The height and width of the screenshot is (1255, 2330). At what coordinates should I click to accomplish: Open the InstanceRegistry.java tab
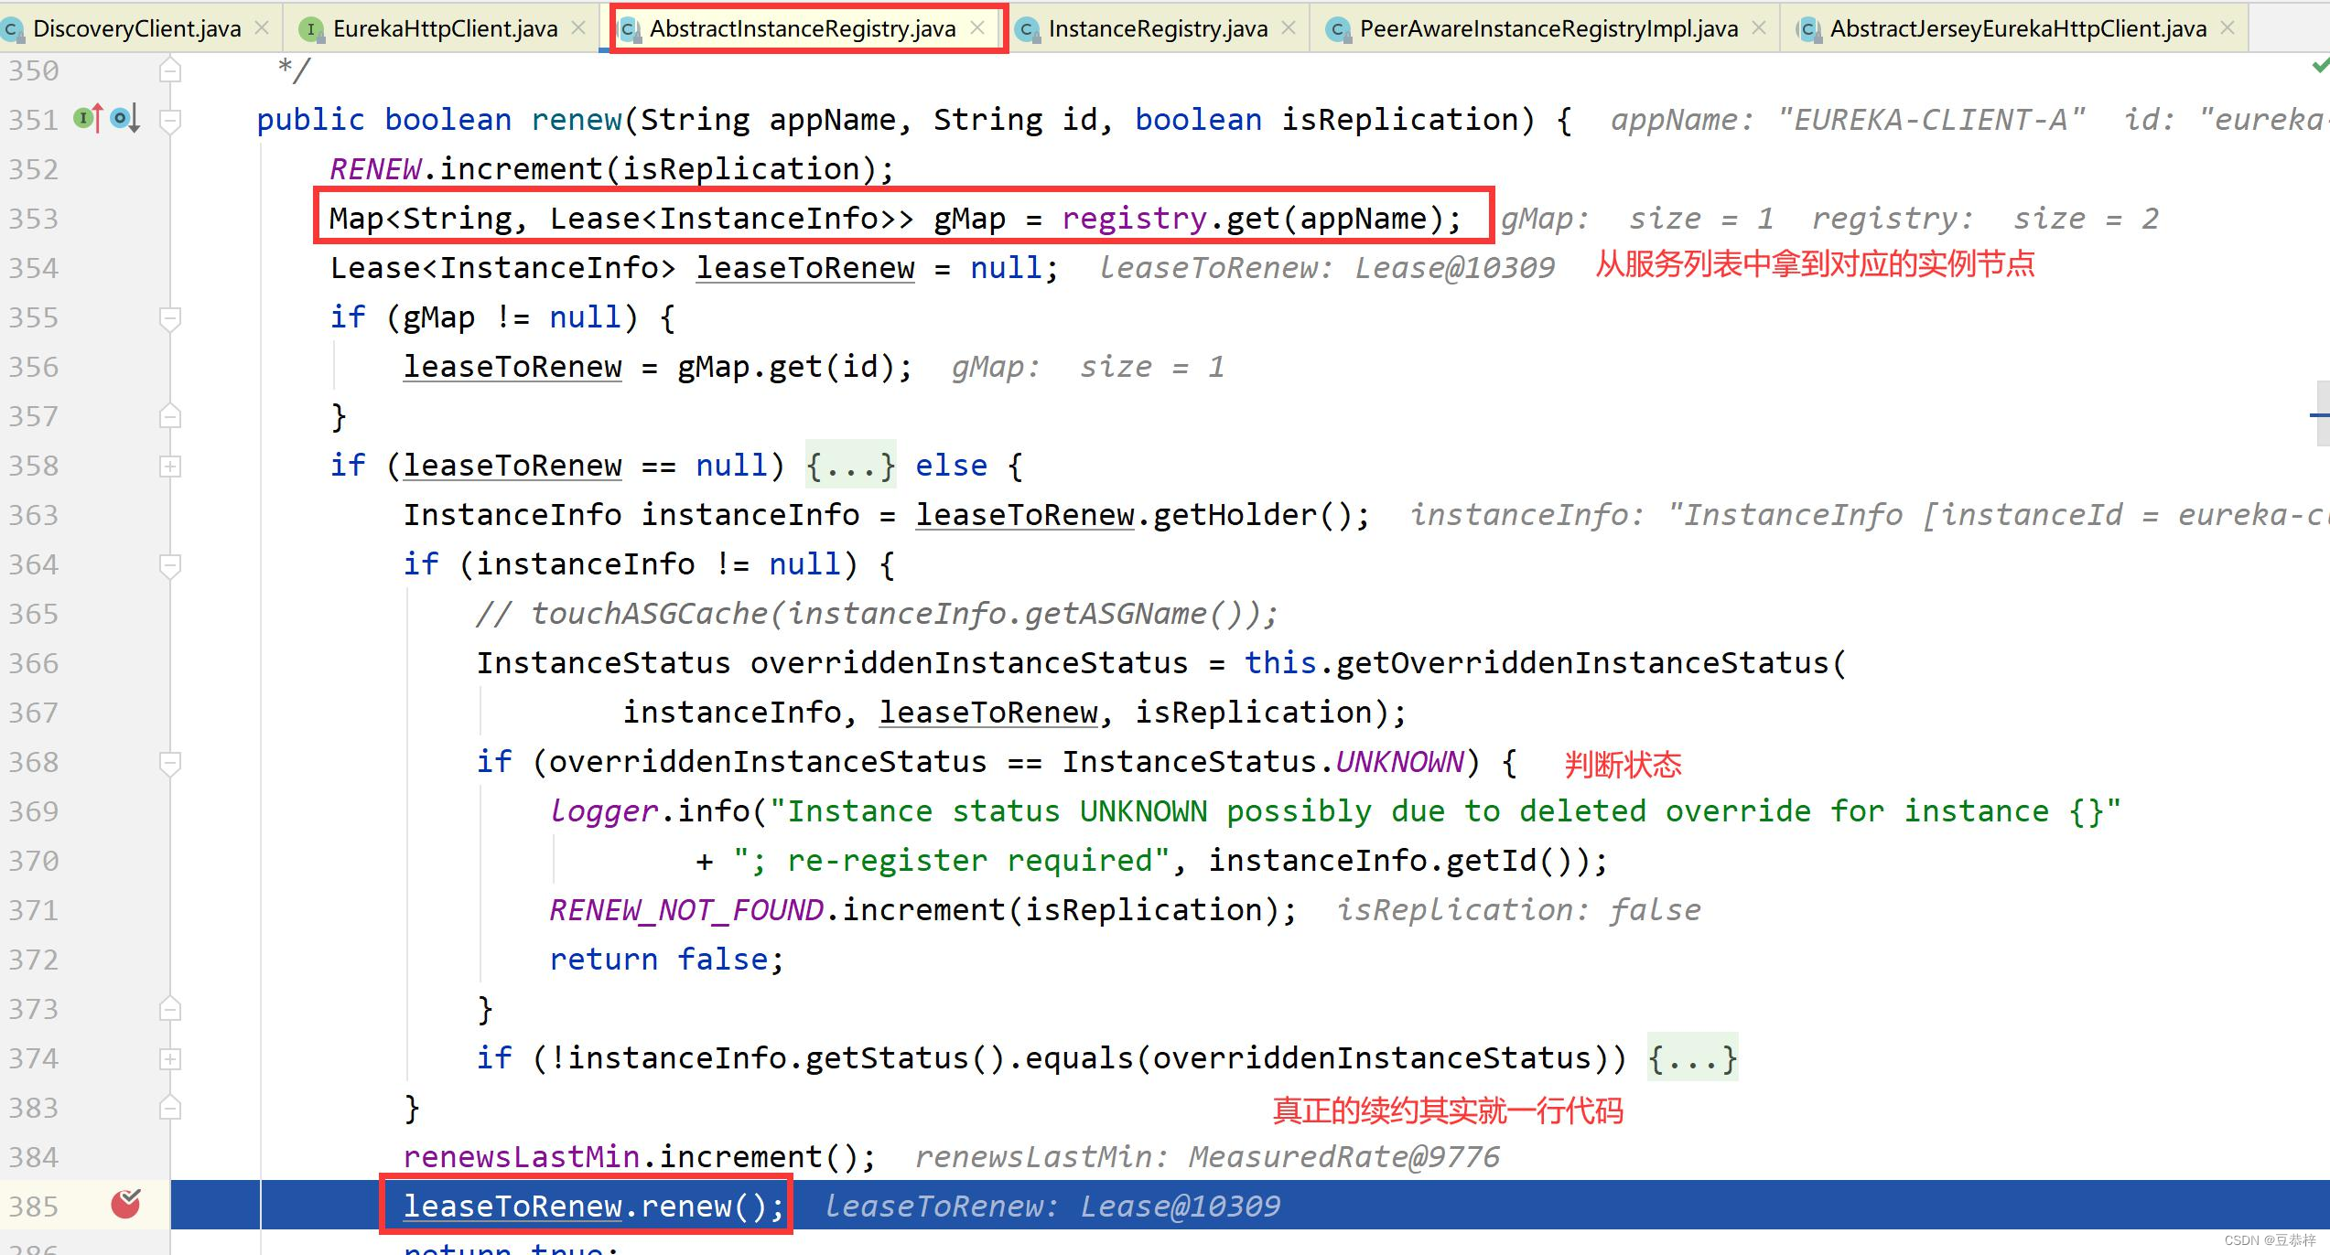(1158, 29)
